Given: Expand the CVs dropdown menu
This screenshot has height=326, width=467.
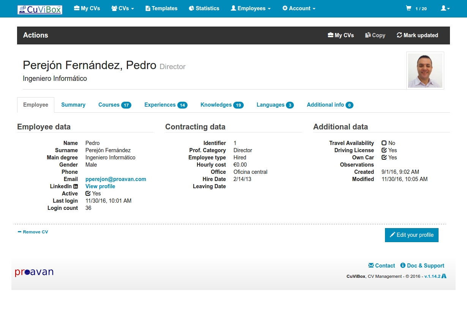Looking at the screenshot, I should (123, 8).
